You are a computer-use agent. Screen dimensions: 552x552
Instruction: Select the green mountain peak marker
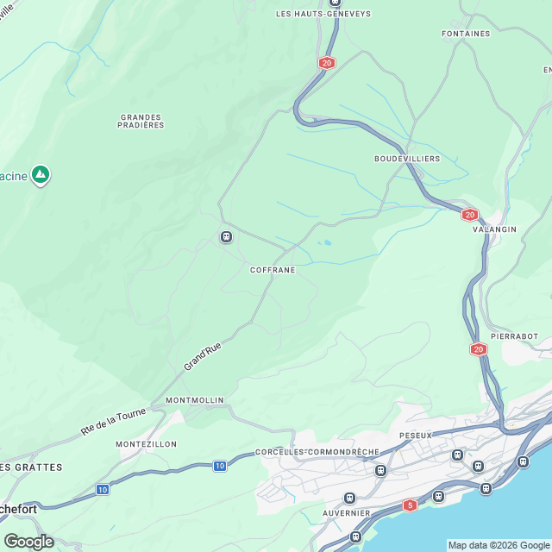tap(41, 175)
